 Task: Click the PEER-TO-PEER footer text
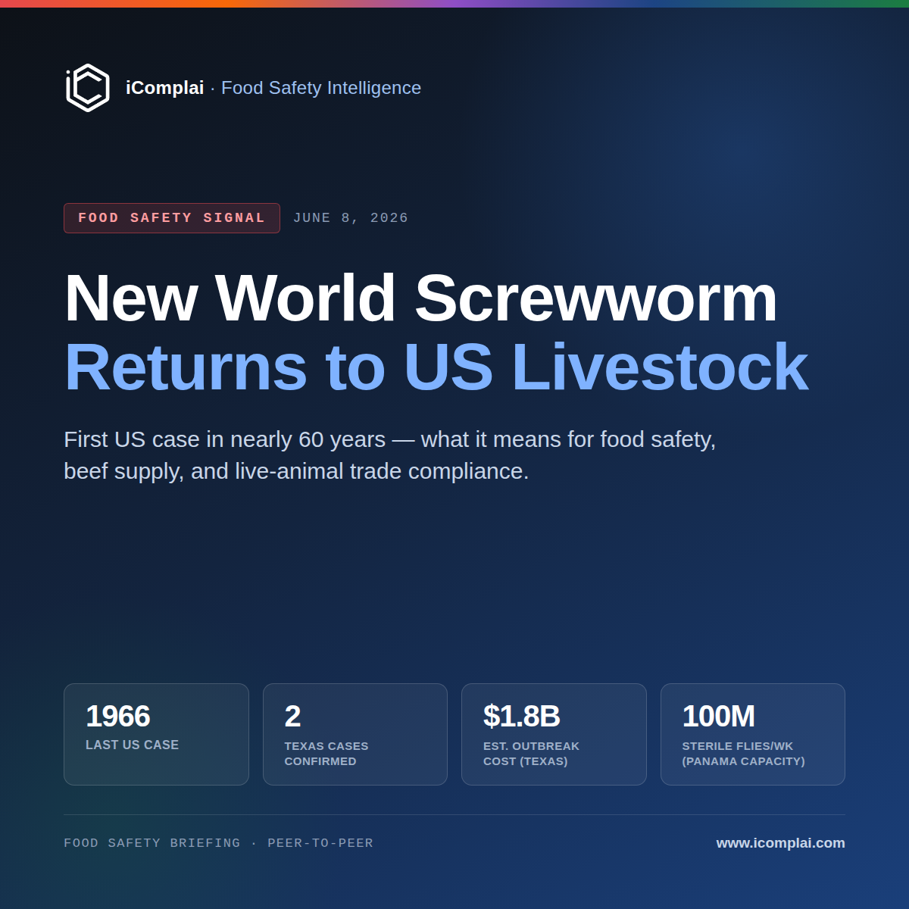(320, 843)
